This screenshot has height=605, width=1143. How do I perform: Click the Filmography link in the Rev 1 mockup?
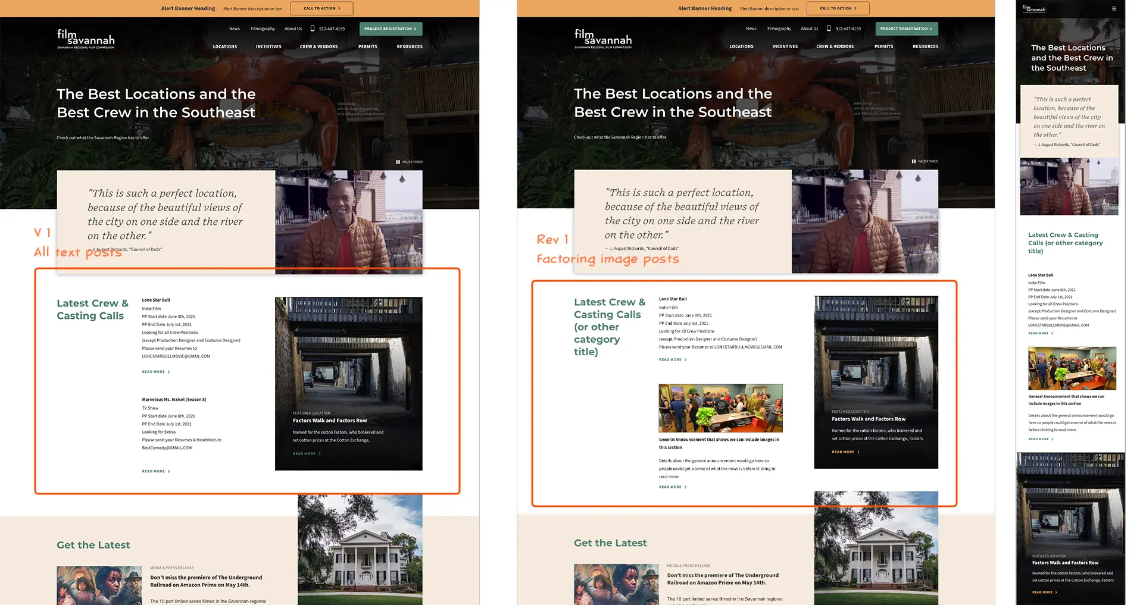tap(779, 29)
